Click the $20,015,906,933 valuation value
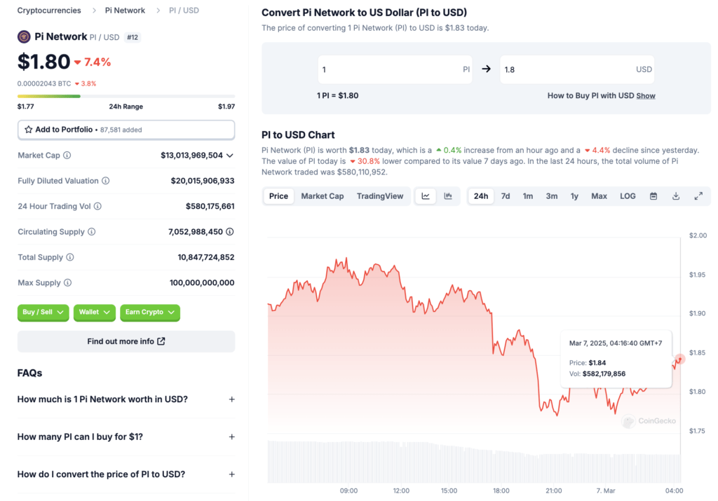The image size is (718, 501). tap(203, 181)
